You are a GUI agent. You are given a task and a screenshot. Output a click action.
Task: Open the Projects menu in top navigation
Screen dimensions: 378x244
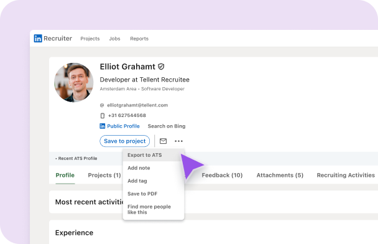coord(90,39)
